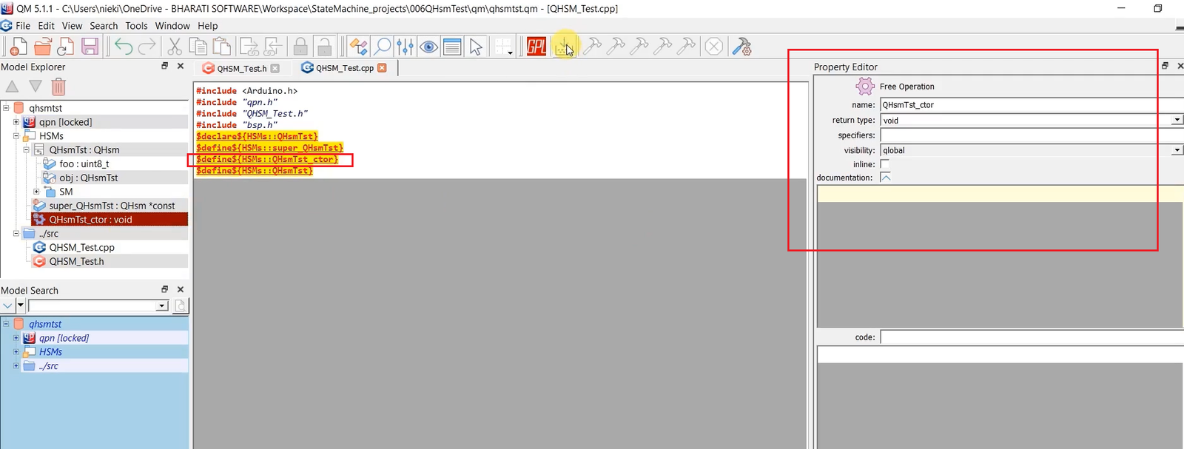Expand HSMs in Model Search results
Screen dimensions: 1184x449
(16, 351)
